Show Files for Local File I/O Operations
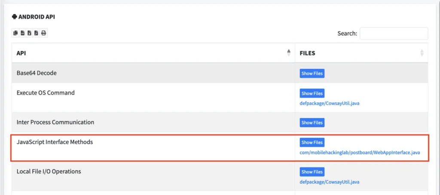Image resolution: width=440 pixels, height=195 pixels. (312, 172)
